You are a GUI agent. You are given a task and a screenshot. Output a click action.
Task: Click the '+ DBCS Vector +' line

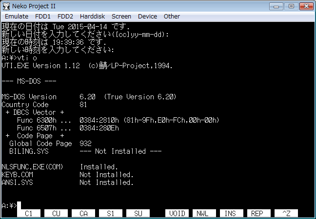pos(35,112)
